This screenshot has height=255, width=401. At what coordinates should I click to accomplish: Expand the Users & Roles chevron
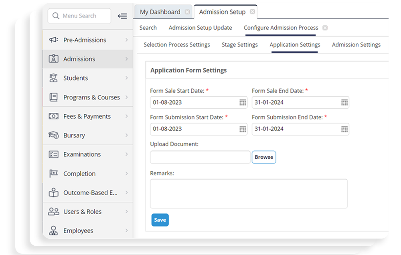(126, 212)
